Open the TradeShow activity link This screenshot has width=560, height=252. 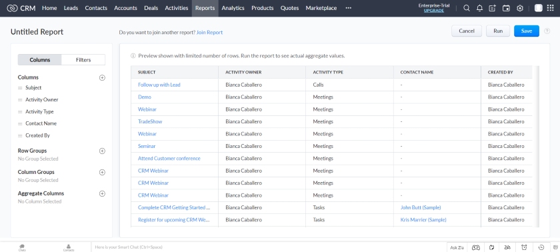coord(150,122)
